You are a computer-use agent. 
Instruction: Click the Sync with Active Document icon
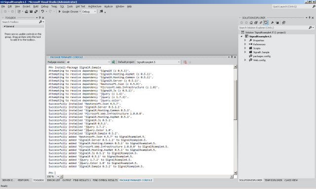[x=261, y=23]
